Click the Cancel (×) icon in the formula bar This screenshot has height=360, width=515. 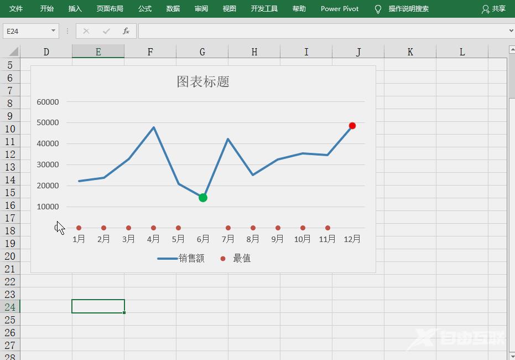tap(86, 31)
